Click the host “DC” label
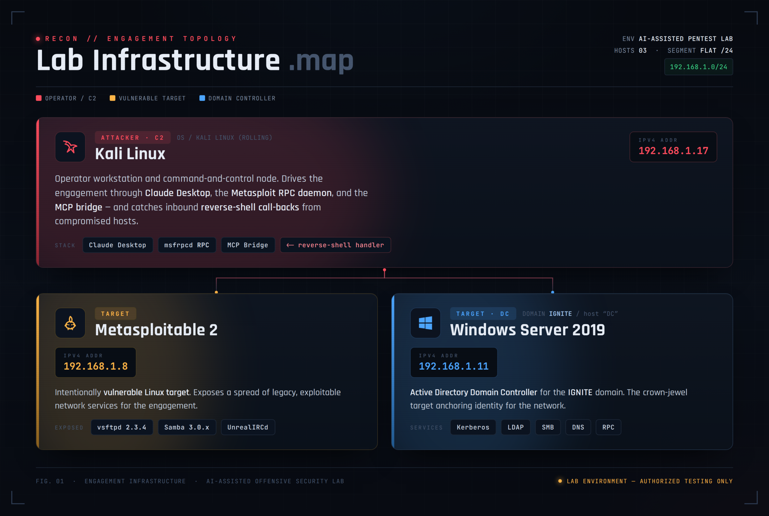Image resolution: width=769 pixels, height=516 pixels. (x=601, y=313)
